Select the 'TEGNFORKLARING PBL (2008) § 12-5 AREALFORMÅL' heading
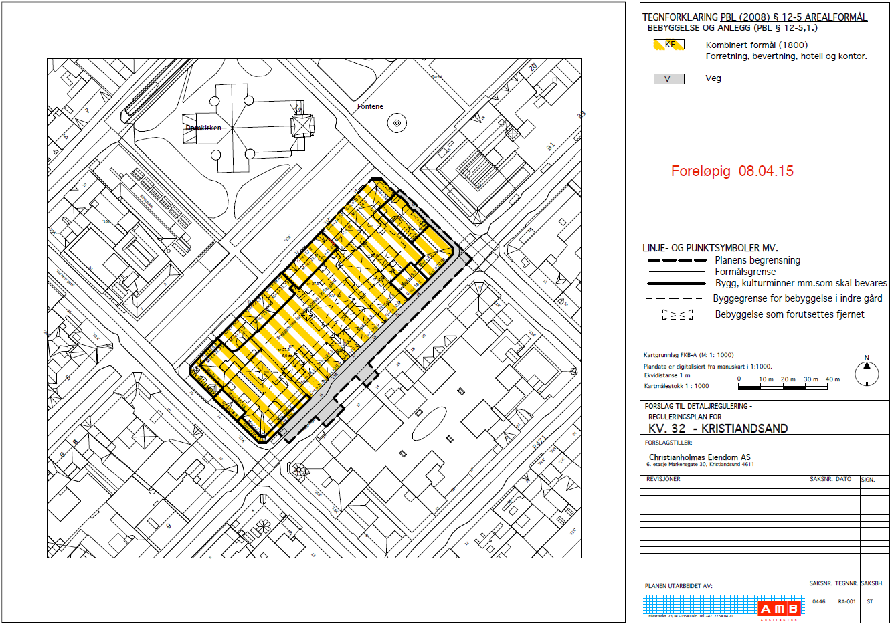The height and width of the screenshot is (626, 892). [x=755, y=17]
